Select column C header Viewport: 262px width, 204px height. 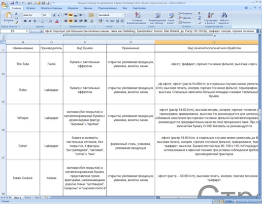tap(85, 42)
